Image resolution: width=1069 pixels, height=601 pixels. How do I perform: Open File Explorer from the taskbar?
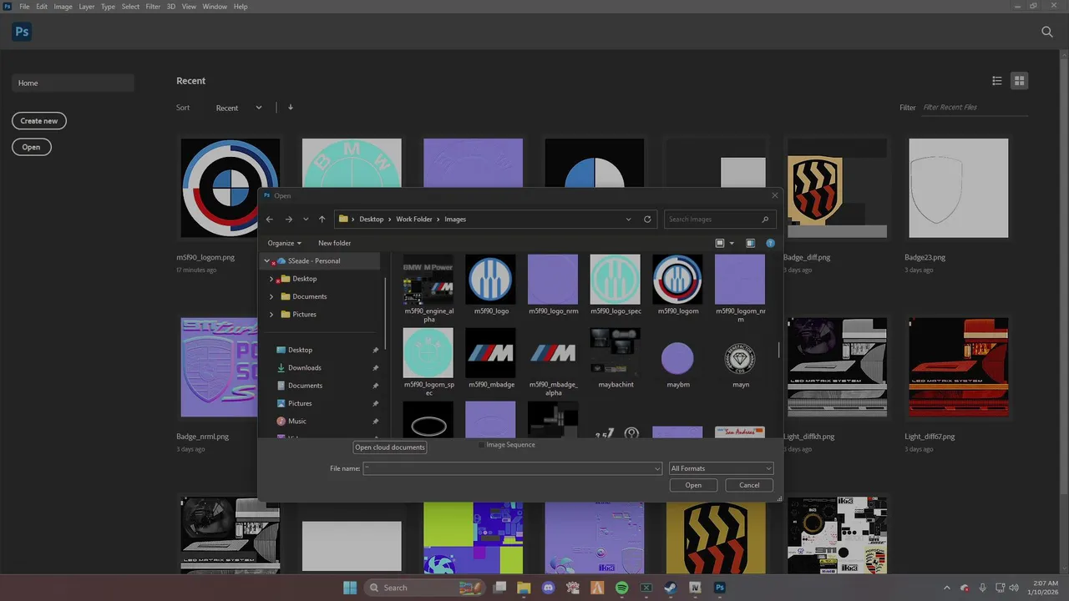524,588
